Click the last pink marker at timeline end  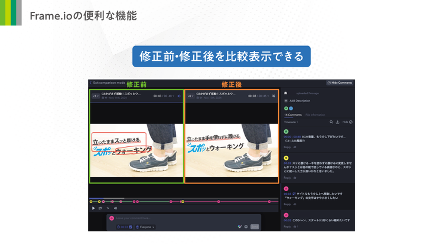pos(269,202)
